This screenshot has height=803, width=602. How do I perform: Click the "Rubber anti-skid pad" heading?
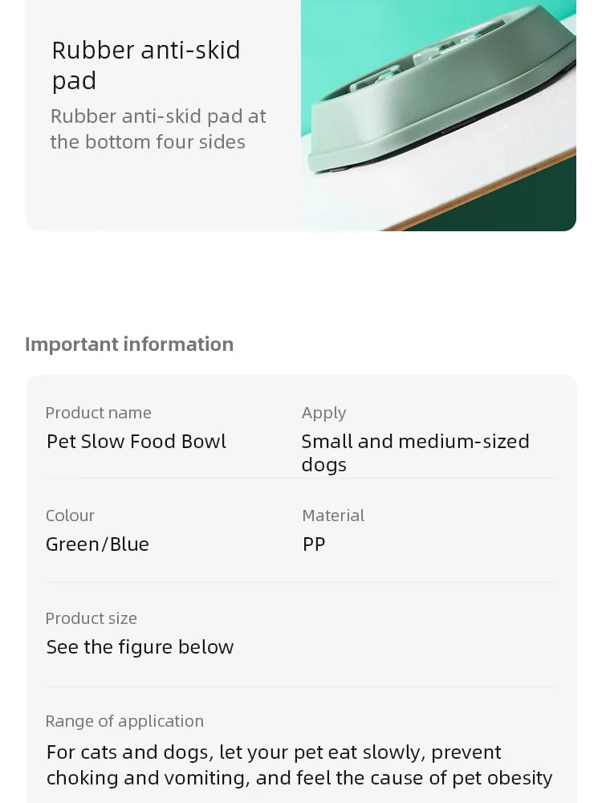pyautogui.click(x=146, y=65)
